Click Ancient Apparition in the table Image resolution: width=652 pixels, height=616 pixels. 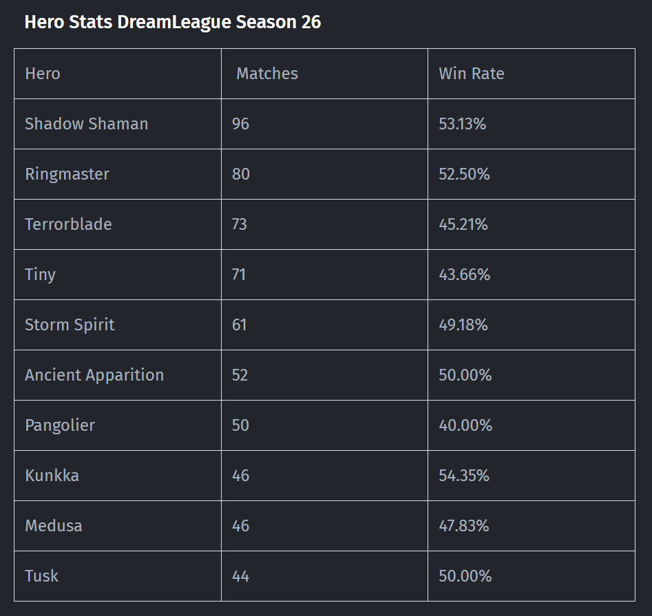point(94,375)
